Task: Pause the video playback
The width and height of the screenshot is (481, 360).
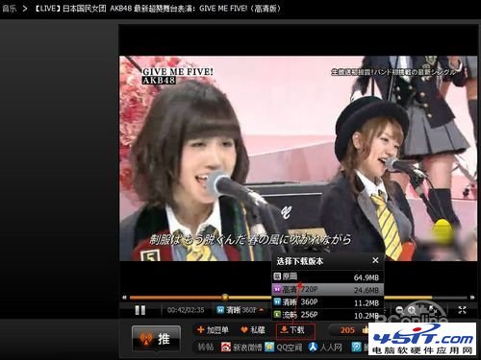Action: tap(140, 310)
